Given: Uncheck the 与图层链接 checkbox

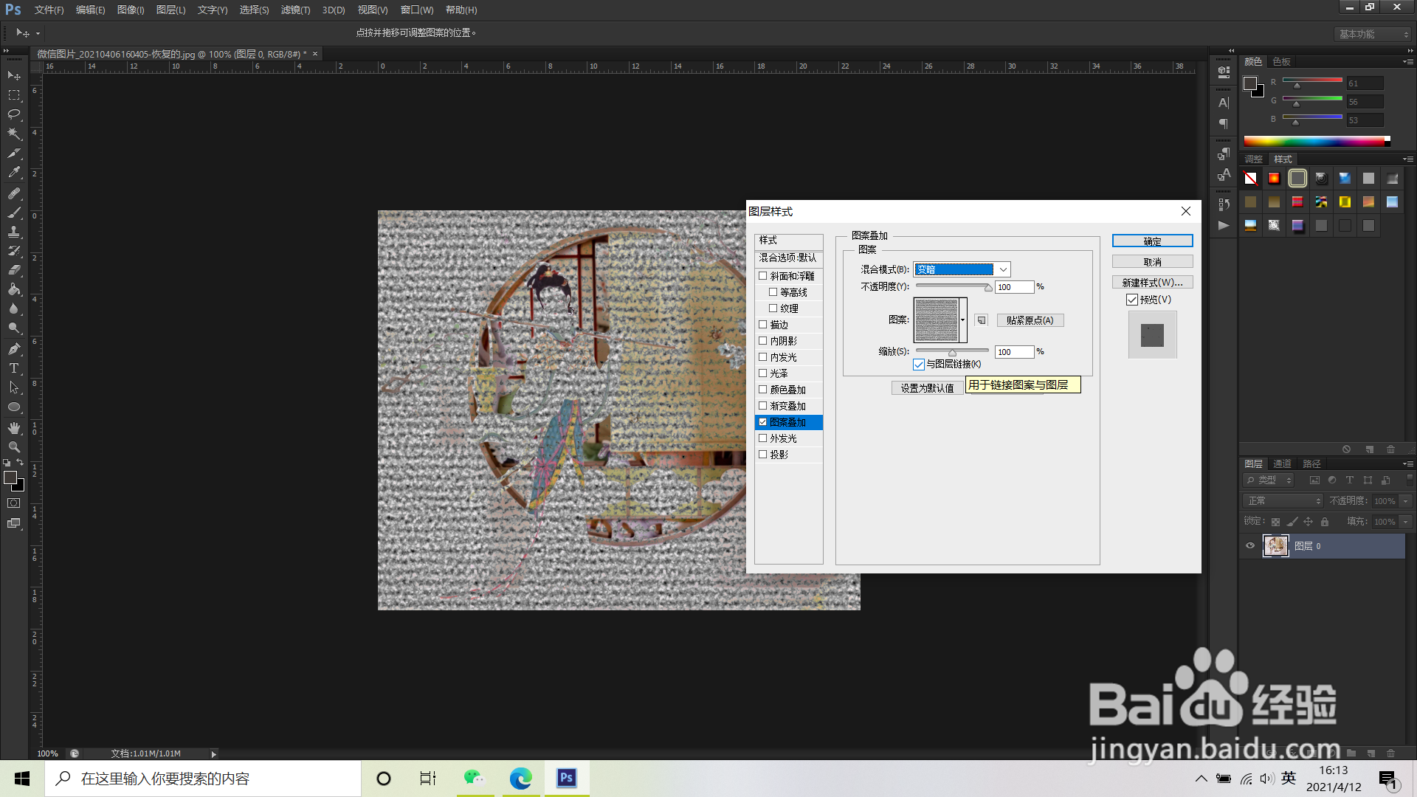Looking at the screenshot, I should coord(919,365).
